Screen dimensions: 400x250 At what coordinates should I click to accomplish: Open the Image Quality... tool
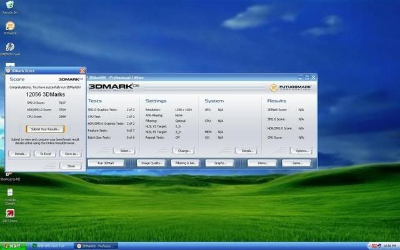[151, 163]
